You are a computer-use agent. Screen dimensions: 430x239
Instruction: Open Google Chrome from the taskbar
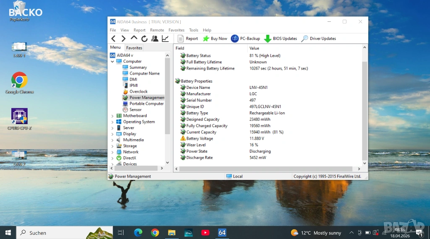coord(155,233)
